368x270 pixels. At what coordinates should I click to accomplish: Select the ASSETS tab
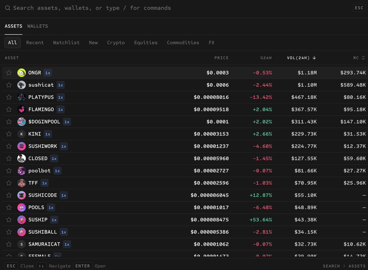tap(13, 26)
